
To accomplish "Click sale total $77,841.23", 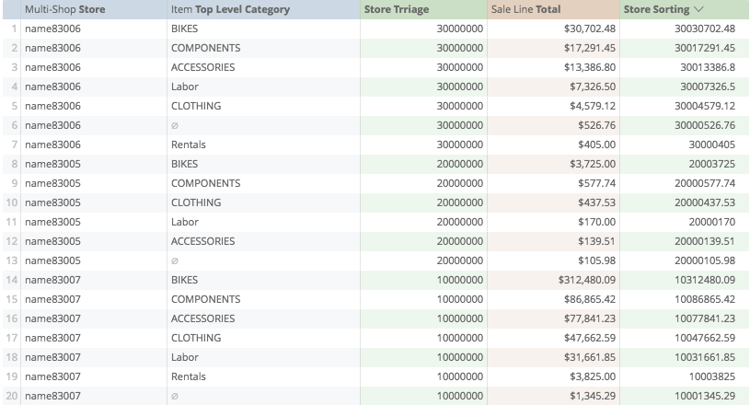I will (x=590, y=318).
